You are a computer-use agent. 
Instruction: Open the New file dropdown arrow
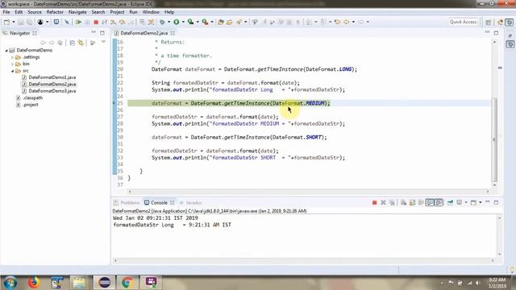(14, 22)
